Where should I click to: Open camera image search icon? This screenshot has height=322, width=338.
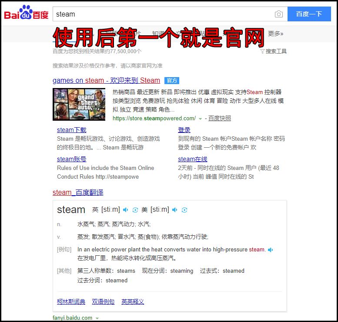click(x=279, y=14)
